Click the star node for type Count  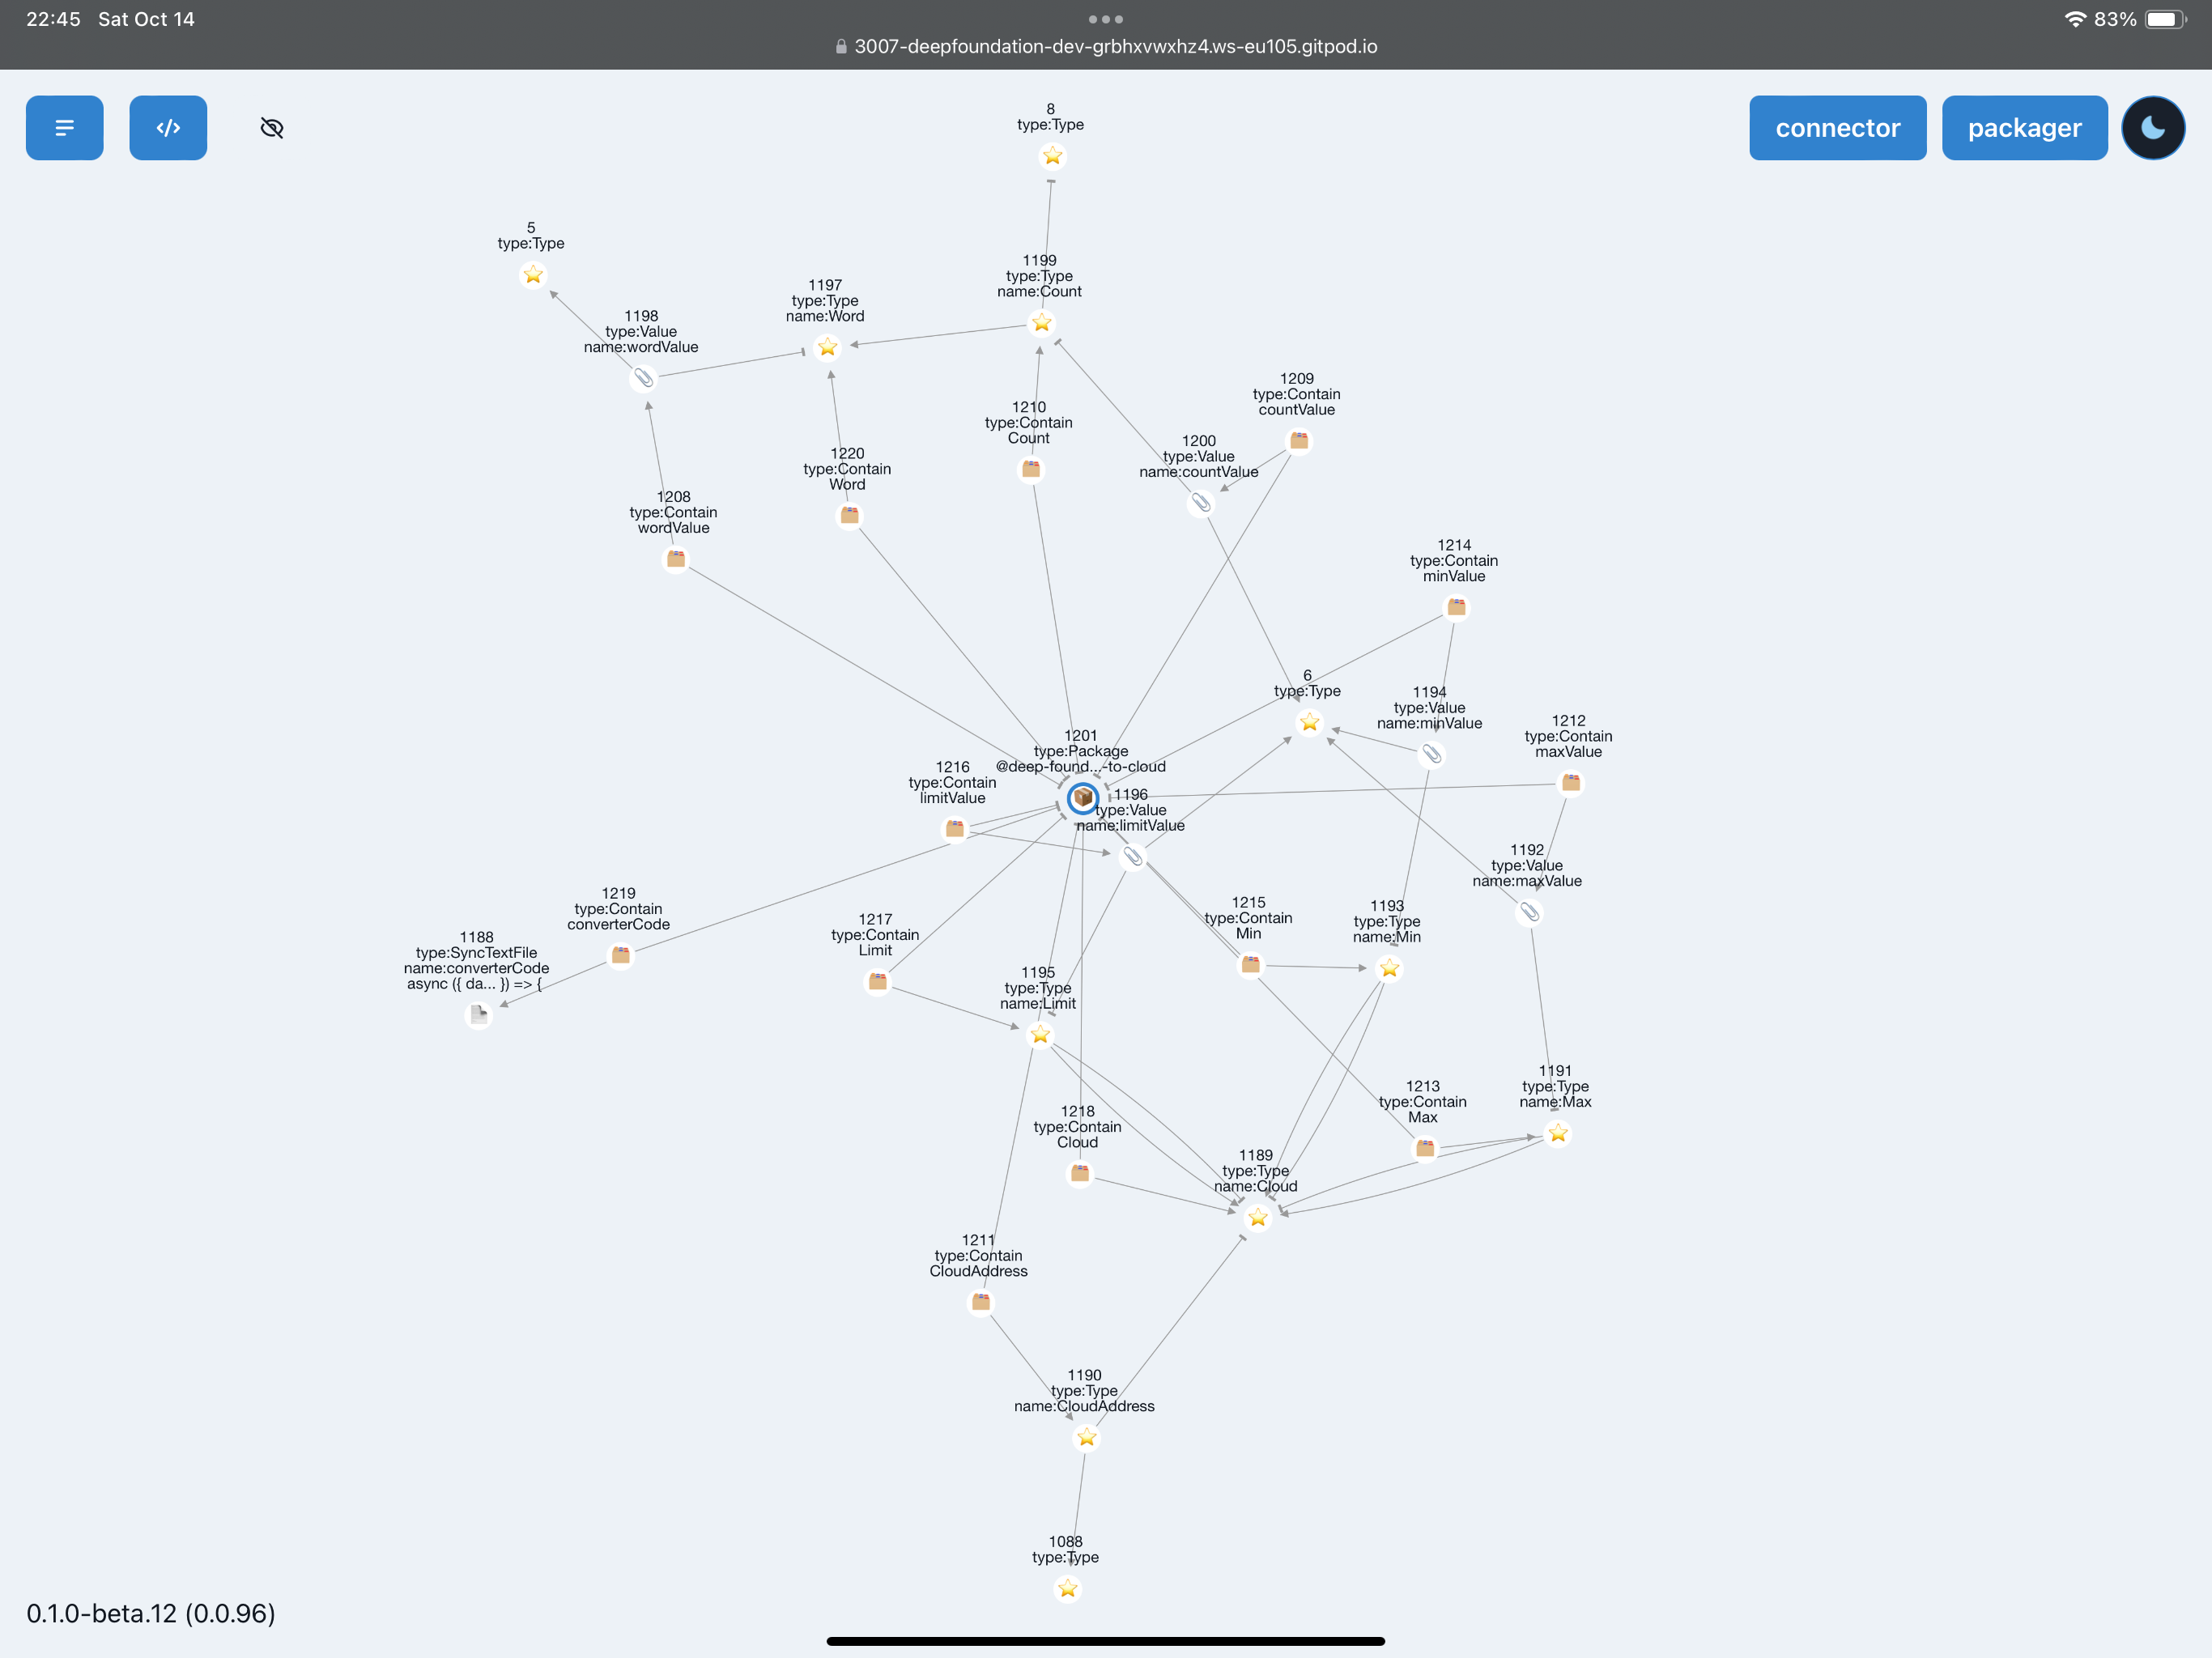pos(1042,323)
